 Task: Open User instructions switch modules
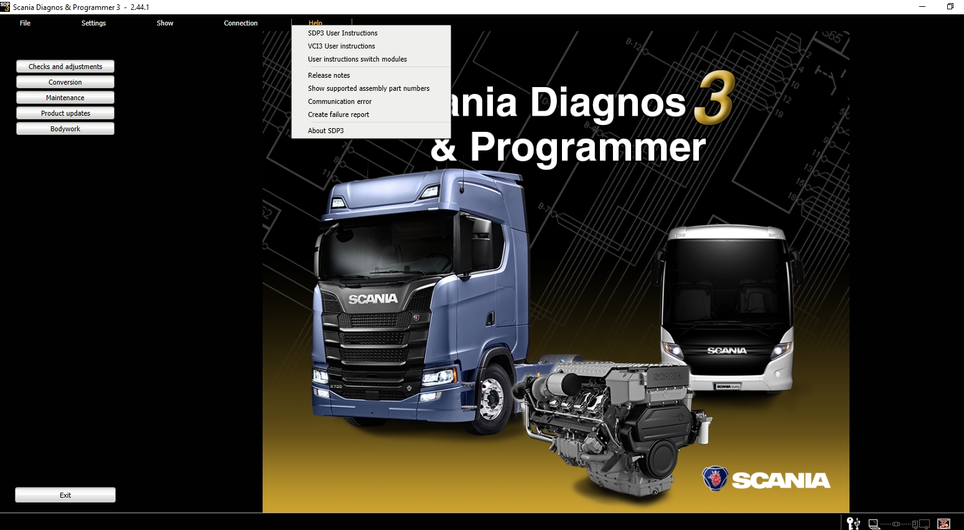click(357, 59)
